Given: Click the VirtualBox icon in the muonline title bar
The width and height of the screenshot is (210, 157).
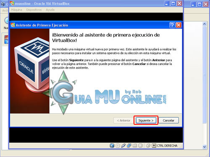Looking at the screenshot, I should [x=12, y=4].
